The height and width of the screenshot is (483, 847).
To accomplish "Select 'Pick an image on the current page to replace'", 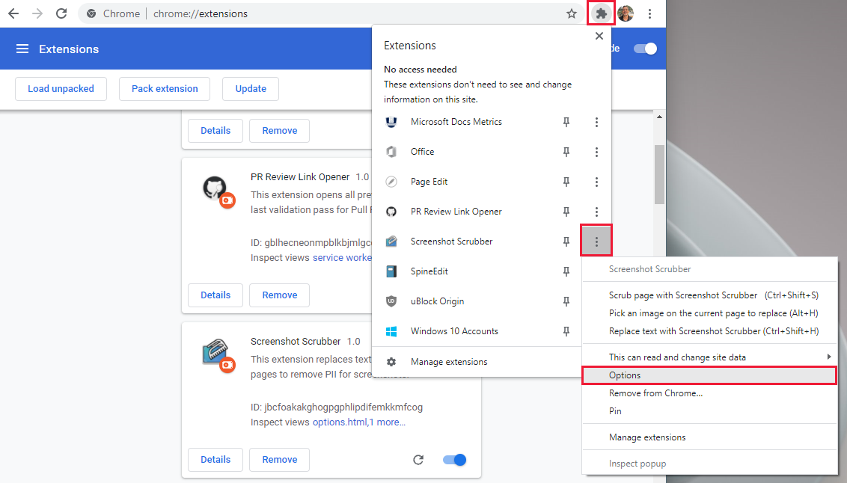I will click(709, 313).
